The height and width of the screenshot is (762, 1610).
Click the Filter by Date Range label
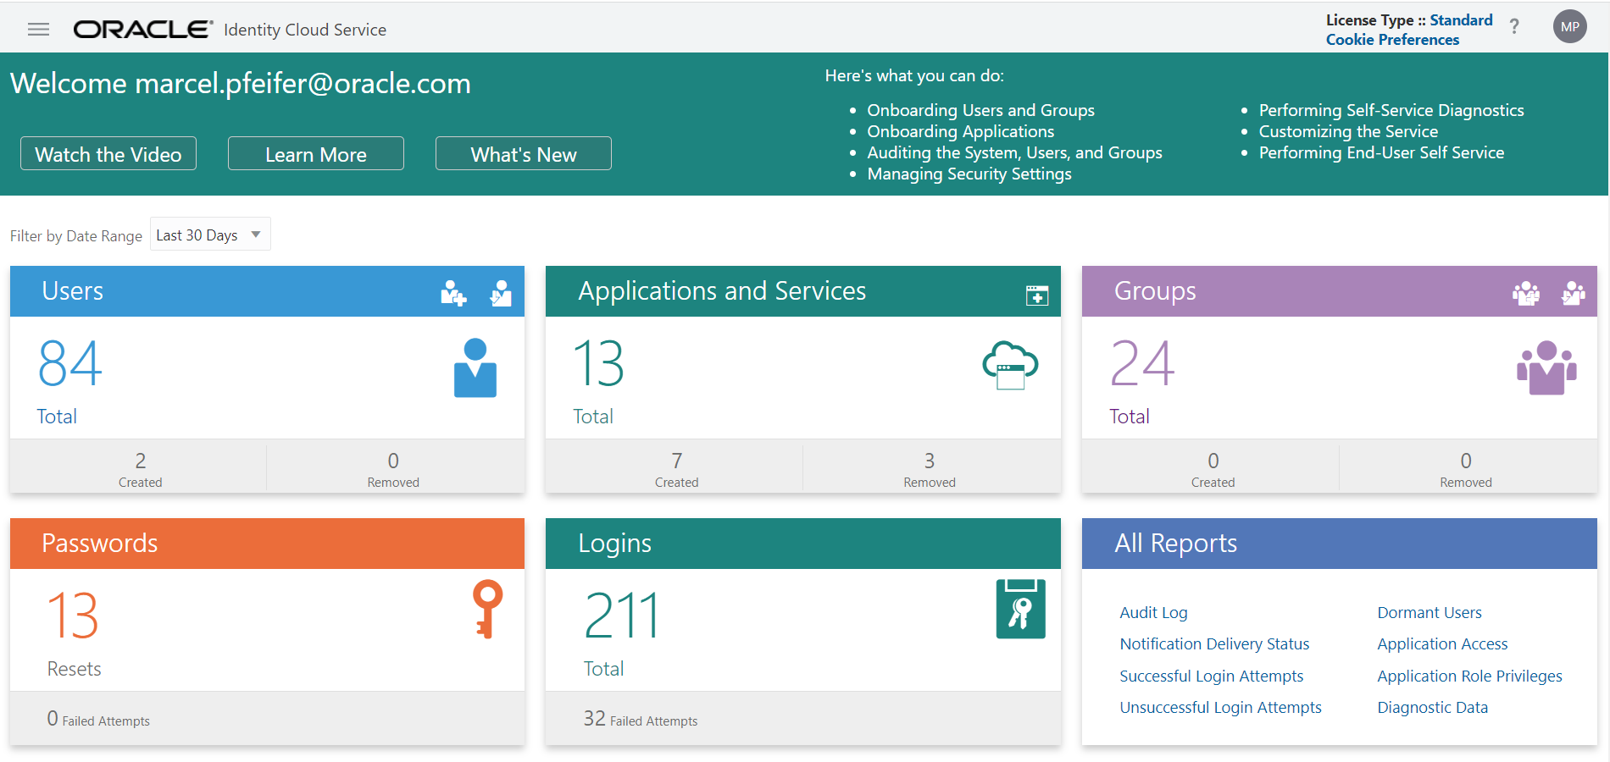[76, 236]
